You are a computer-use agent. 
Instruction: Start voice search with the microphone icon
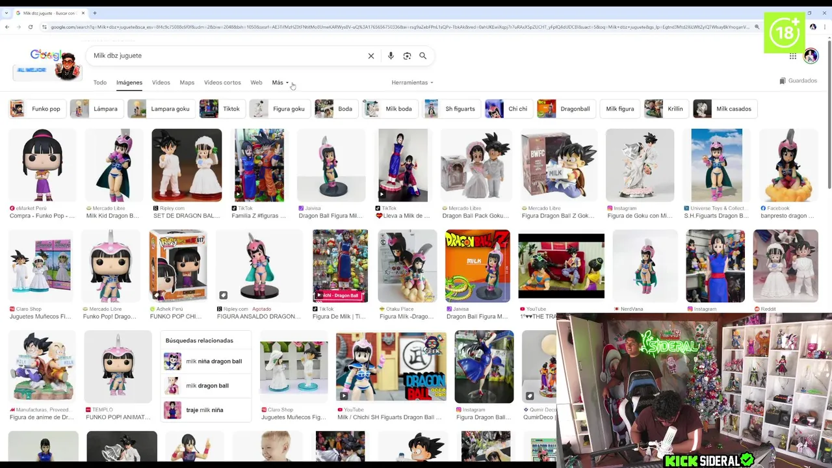[391, 56]
